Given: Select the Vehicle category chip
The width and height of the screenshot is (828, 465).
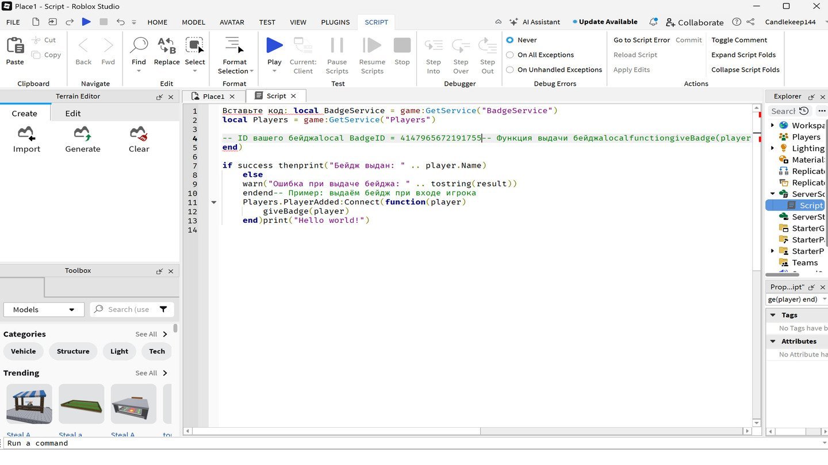Looking at the screenshot, I should coord(24,351).
